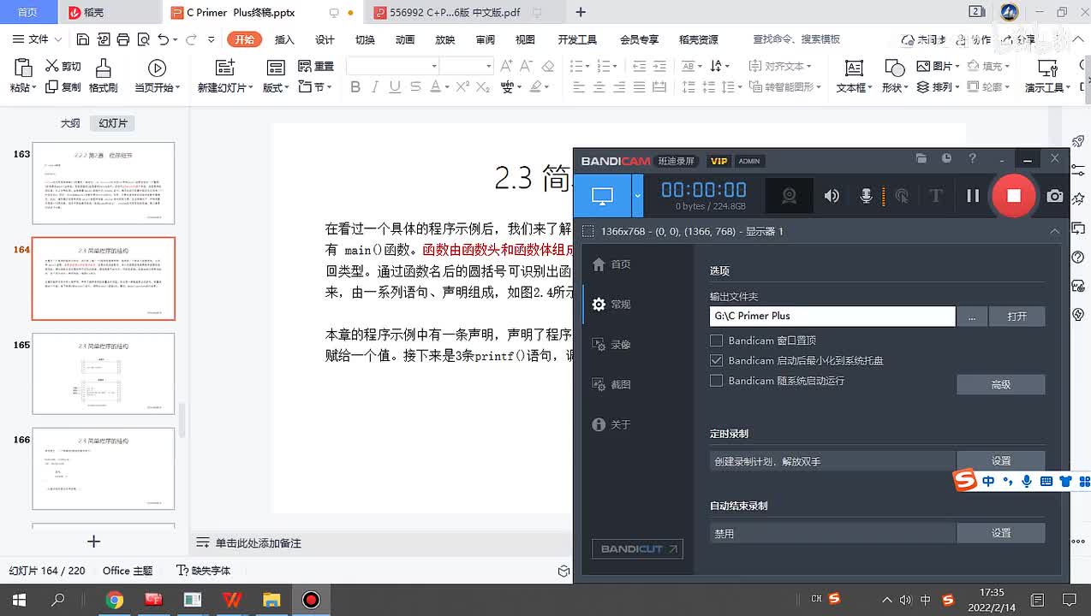This screenshot has width=1091, height=616.
Task: Click the text highlight color pen swatch
Action: click(x=536, y=86)
